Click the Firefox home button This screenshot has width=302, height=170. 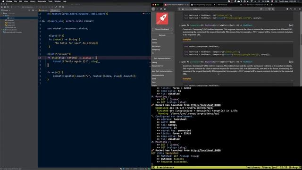coord(165,9)
